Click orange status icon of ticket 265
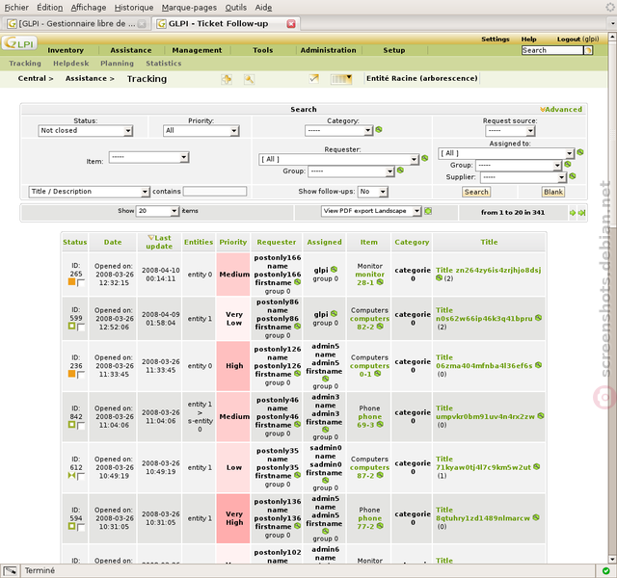The height and width of the screenshot is (578, 617). click(x=71, y=282)
